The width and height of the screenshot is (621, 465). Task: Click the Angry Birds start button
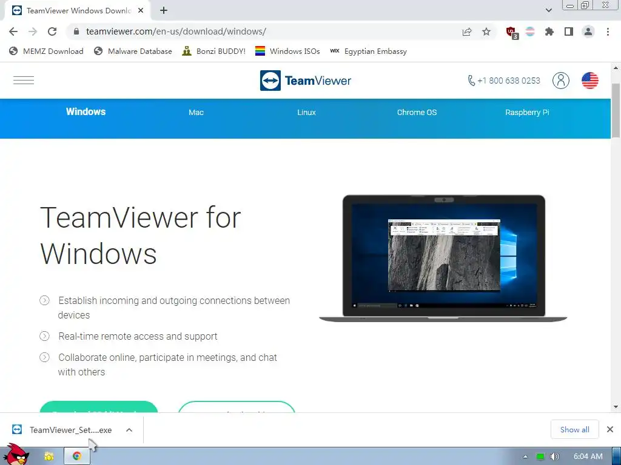tap(16, 455)
